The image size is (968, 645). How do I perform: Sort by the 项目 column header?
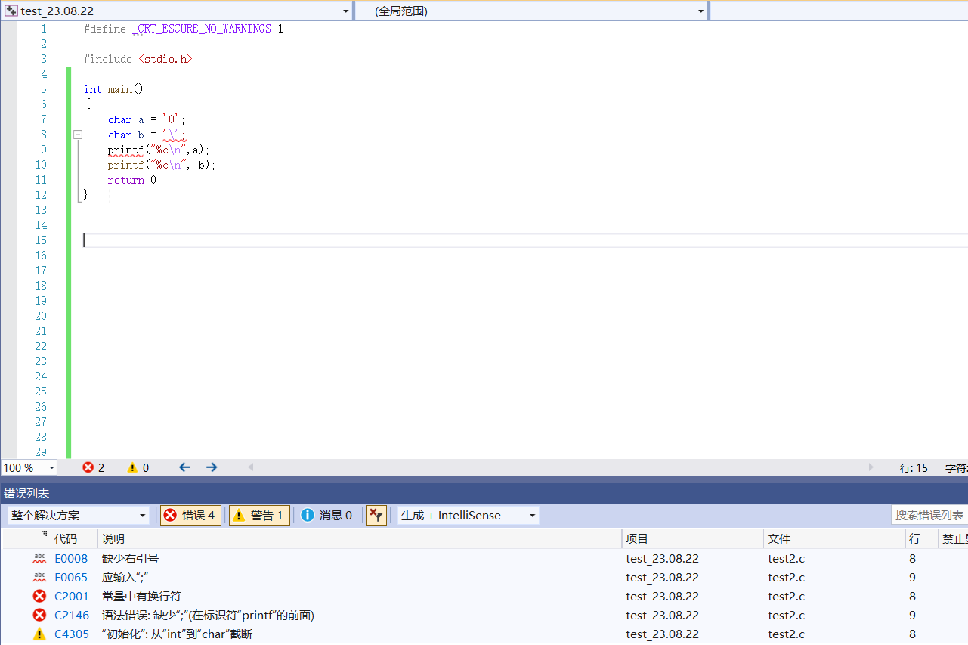click(693, 538)
